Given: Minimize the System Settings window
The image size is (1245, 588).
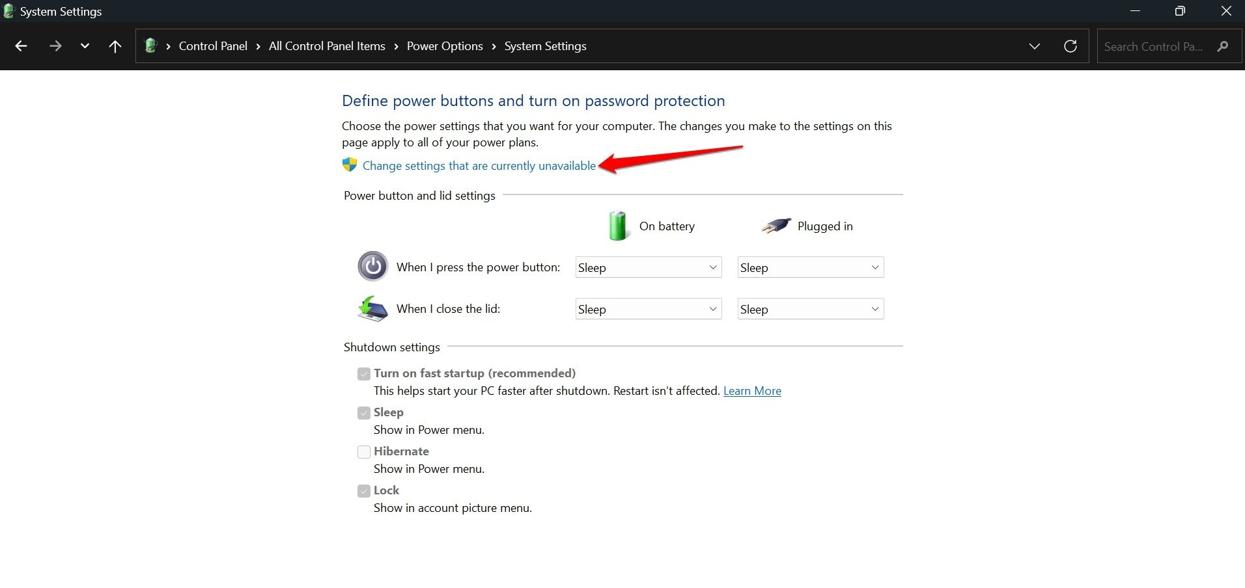Looking at the screenshot, I should [1135, 11].
